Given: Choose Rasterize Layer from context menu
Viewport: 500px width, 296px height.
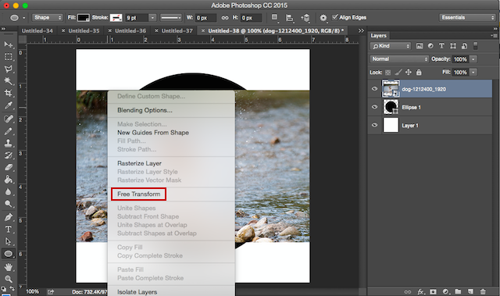Looking at the screenshot, I should tap(139, 163).
